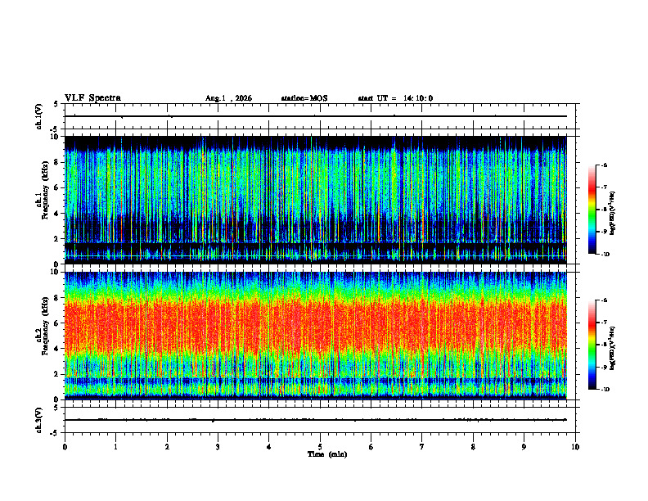The image size is (648, 501).
Task: Click the ch.2 Frequency (kHz) axis label
Action: [45, 327]
